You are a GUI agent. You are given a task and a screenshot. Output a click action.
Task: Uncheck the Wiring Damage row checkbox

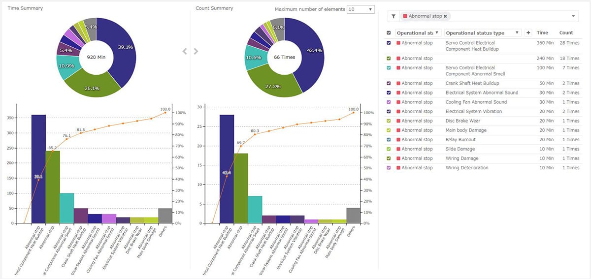tap(389, 158)
